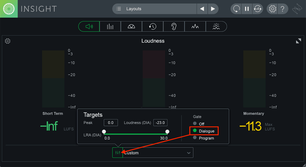This screenshot has height=167, width=306.
Task: Select the History clock tab
Action: [153, 27]
